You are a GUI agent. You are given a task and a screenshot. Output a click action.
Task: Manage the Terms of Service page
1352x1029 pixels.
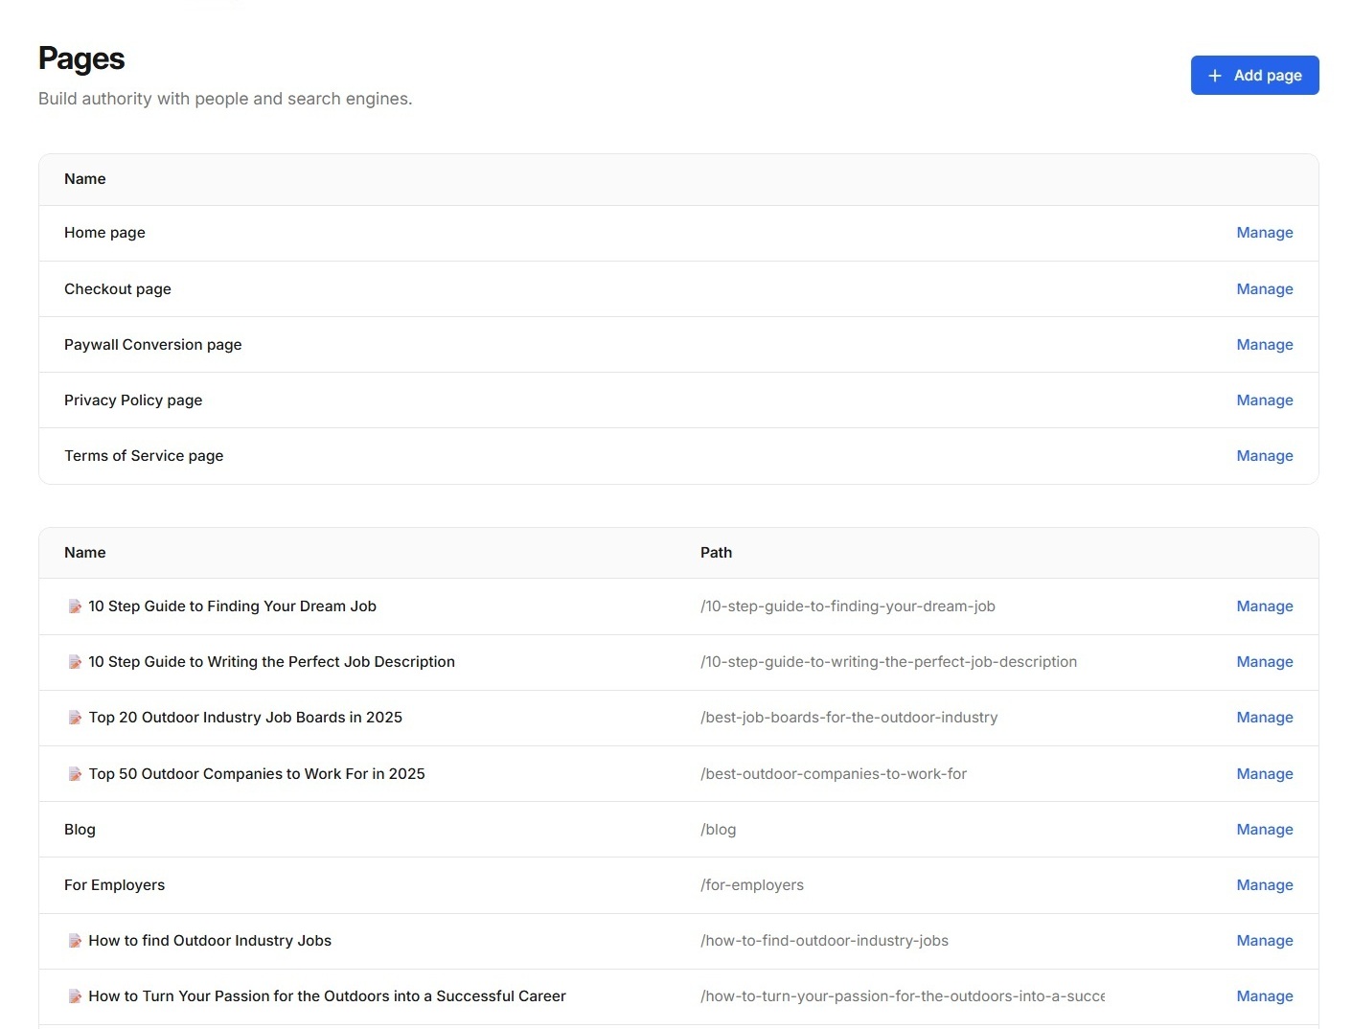[1264, 455]
